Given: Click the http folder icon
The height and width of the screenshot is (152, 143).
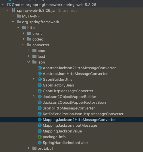Looking at the screenshot, I should 24,28.
